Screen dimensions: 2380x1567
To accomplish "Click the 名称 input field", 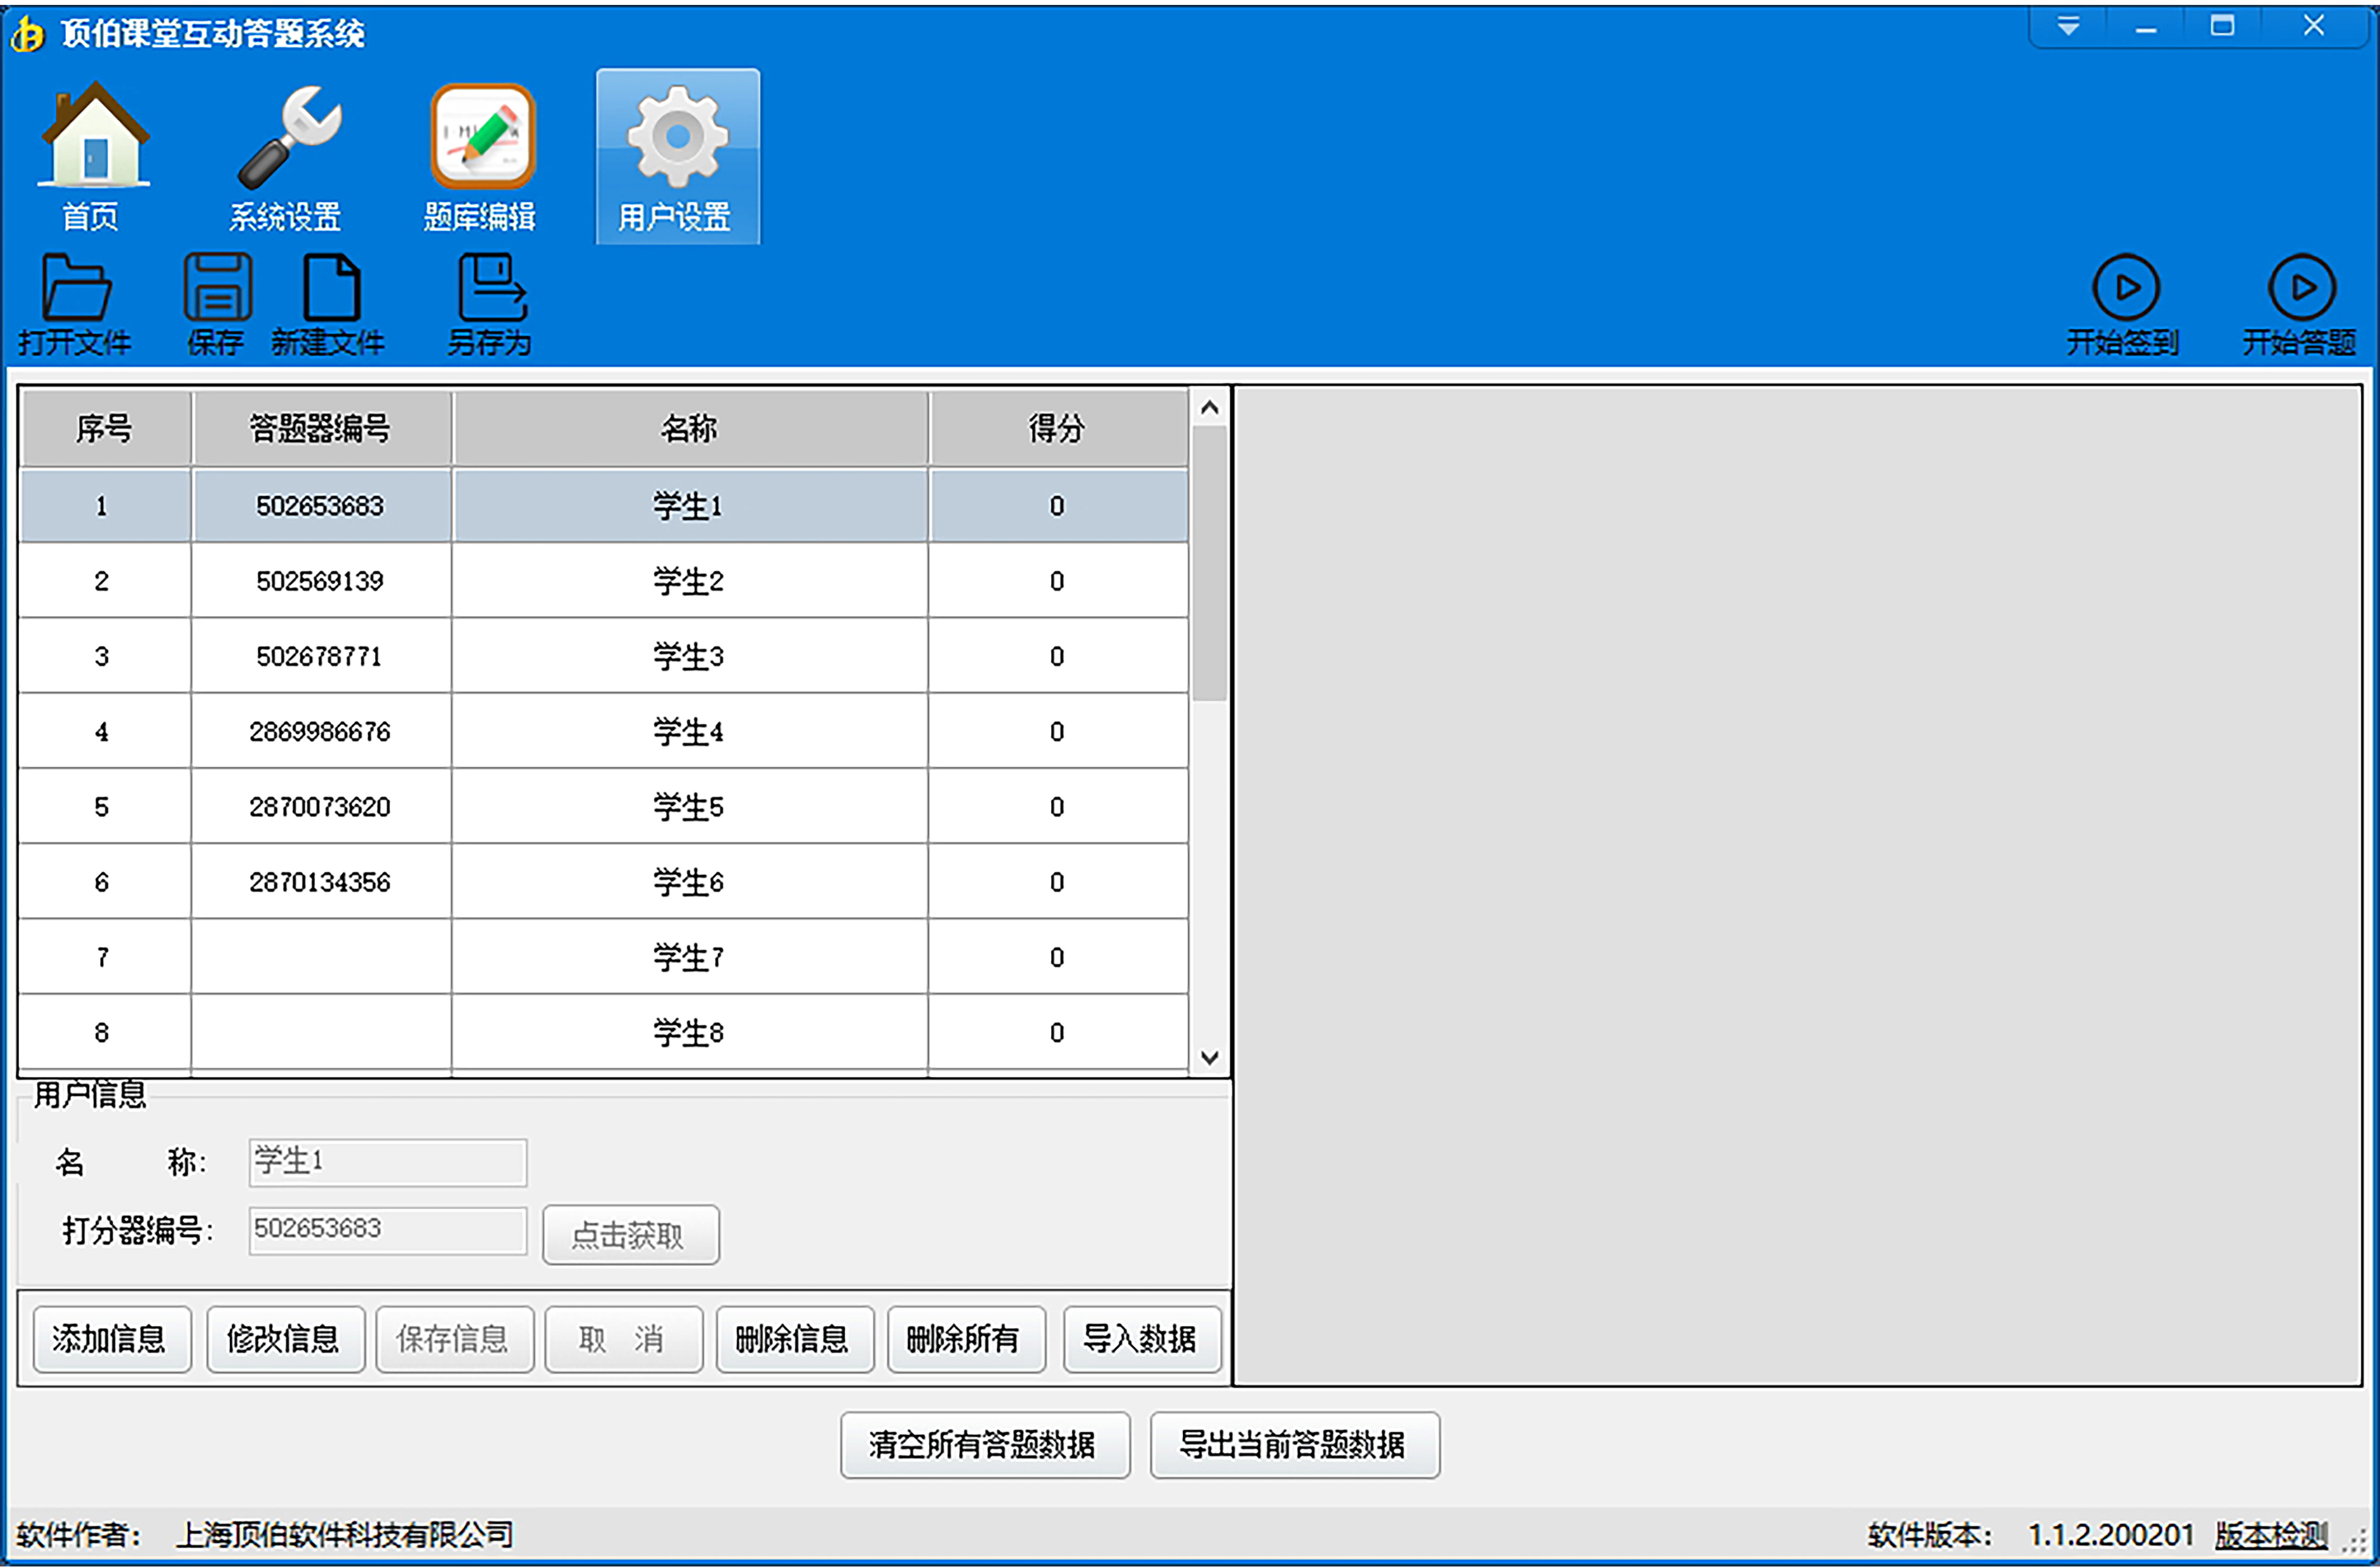I will tap(387, 1162).
